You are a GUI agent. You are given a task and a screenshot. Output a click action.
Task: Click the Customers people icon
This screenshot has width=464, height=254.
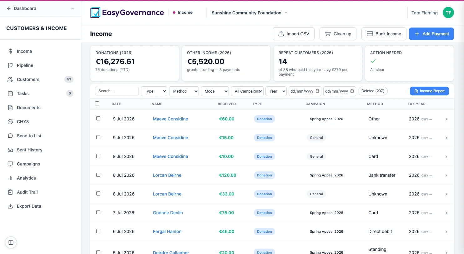tap(10, 79)
